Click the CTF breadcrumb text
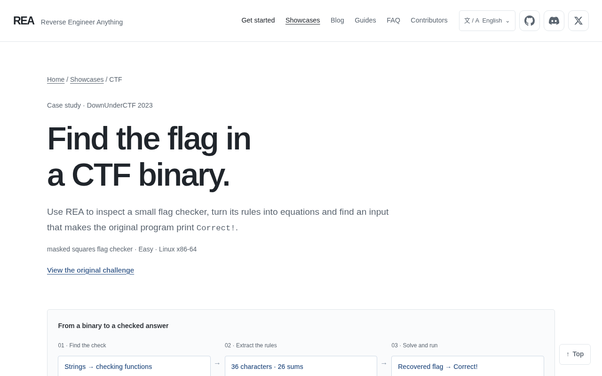Viewport: 602px width, 376px height. tap(116, 79)
